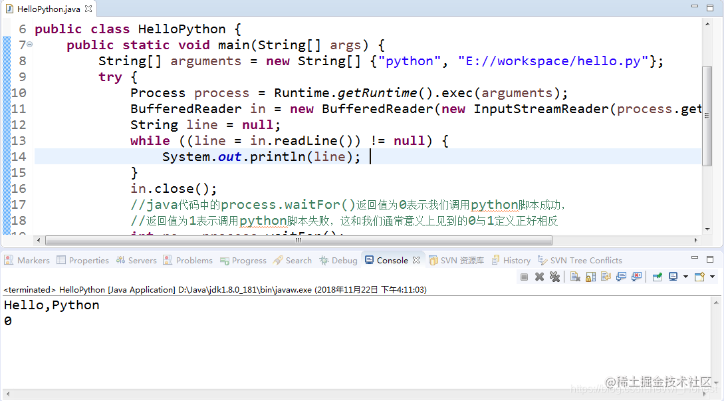Toggle word wrap in the Console toolbar

(x=606, y=277)
